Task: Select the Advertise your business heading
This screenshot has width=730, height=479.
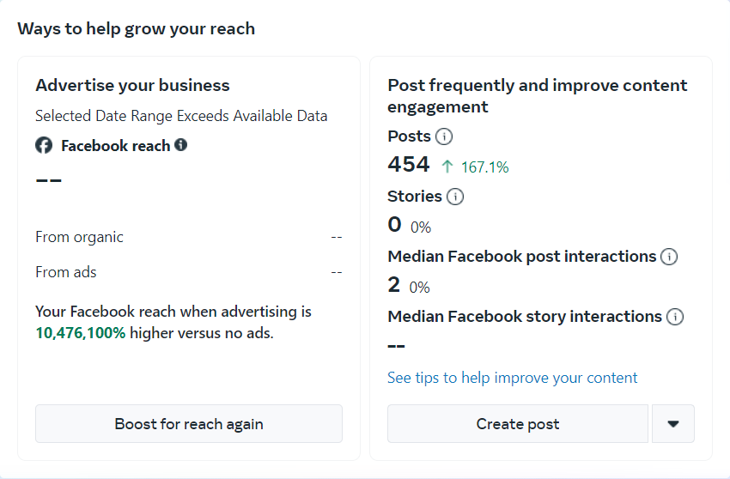Action: [x=132, y=86]
